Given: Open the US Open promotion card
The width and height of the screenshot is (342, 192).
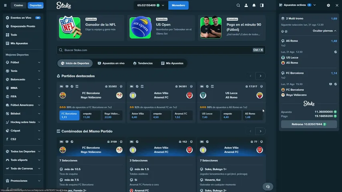Looking at the screenshot, I should pos(161,28).
